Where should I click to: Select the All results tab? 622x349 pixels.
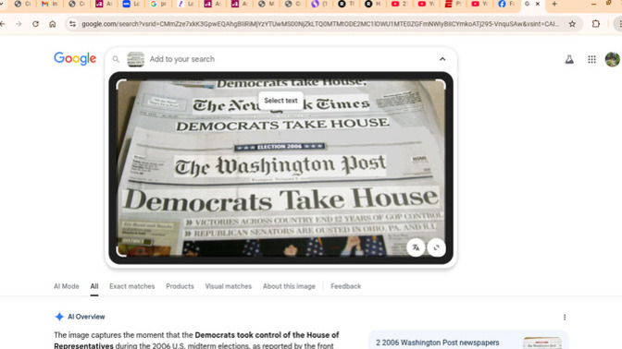pos(94,286)
